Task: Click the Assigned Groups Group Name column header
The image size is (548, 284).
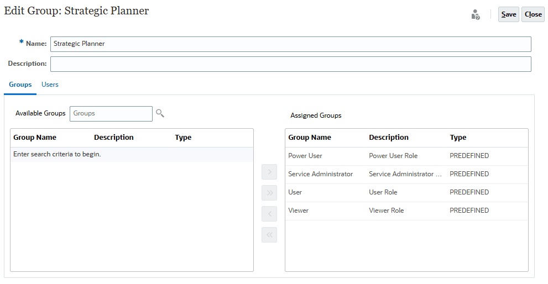Action: point(310,138)
